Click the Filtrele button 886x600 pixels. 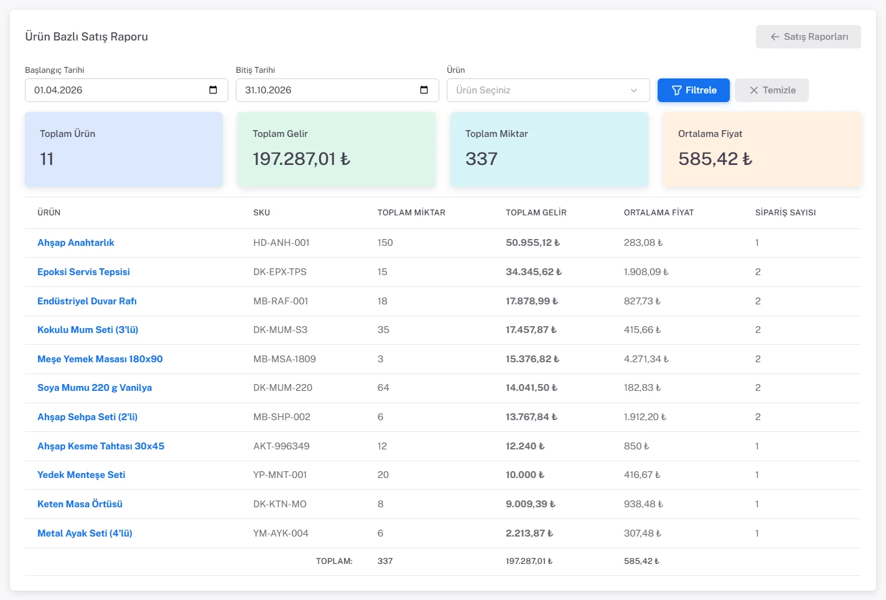694,90
